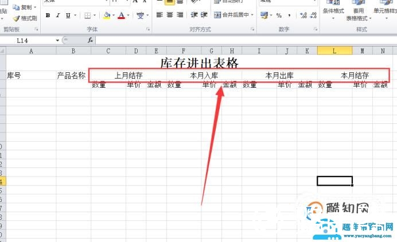Toggle Underline formatting
Viewport: 397px width, 242px height.
tap(68, 15)
